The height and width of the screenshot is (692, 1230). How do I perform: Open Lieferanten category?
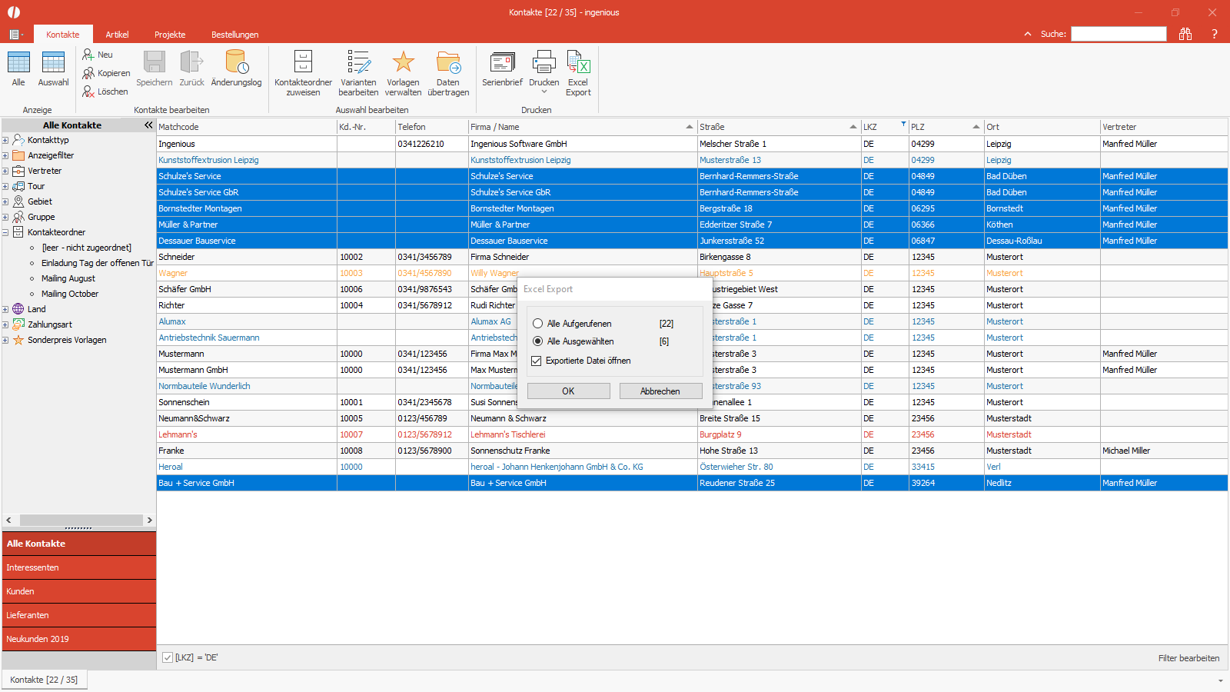coord(79,615)
